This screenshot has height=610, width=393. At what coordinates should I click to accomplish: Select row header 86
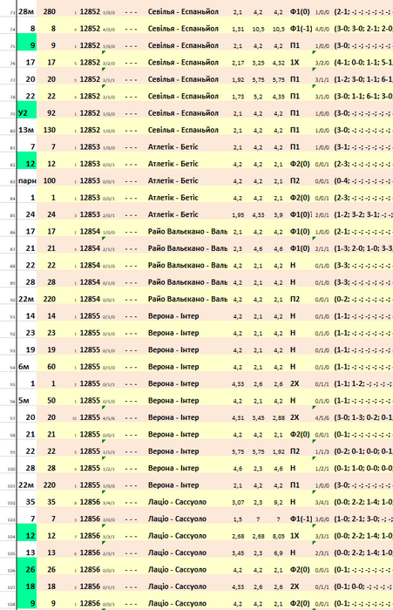coord(12,232)
